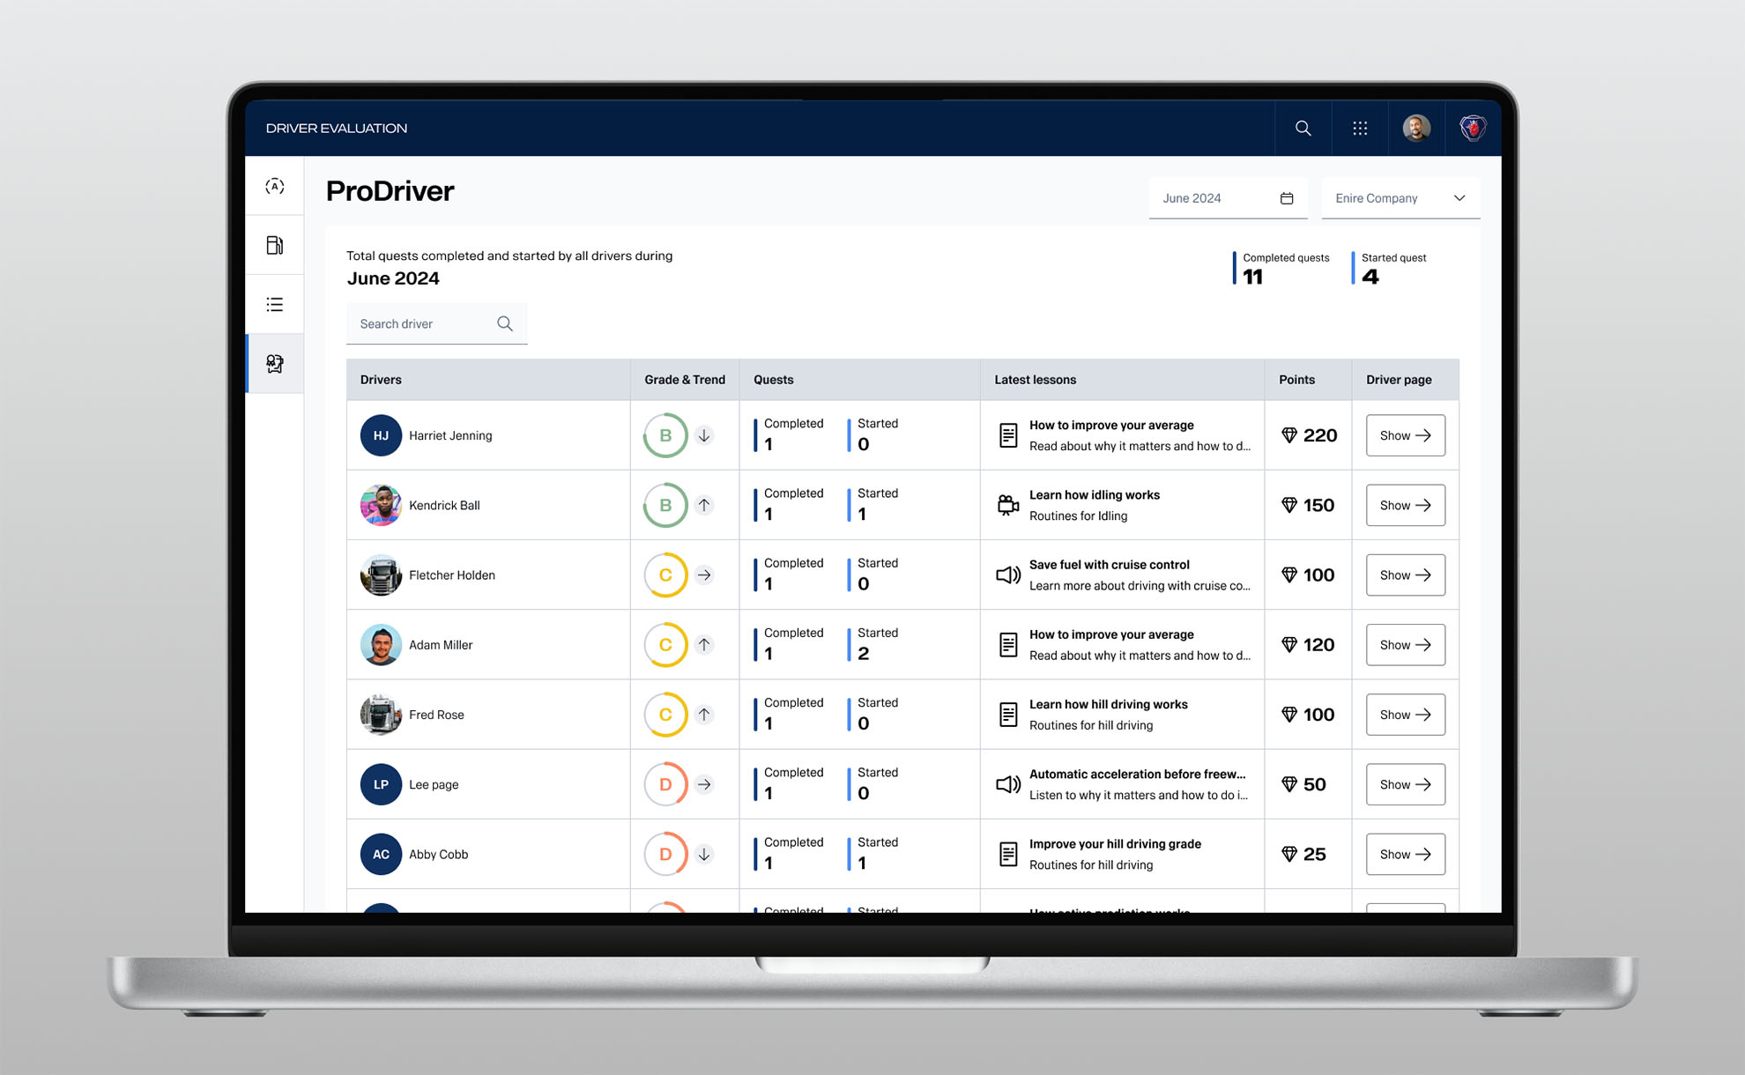The width and height of the screenshot is (1745, 1075).
Task: Click the Kendrick Ball driver name
Action: click(444, 505)
